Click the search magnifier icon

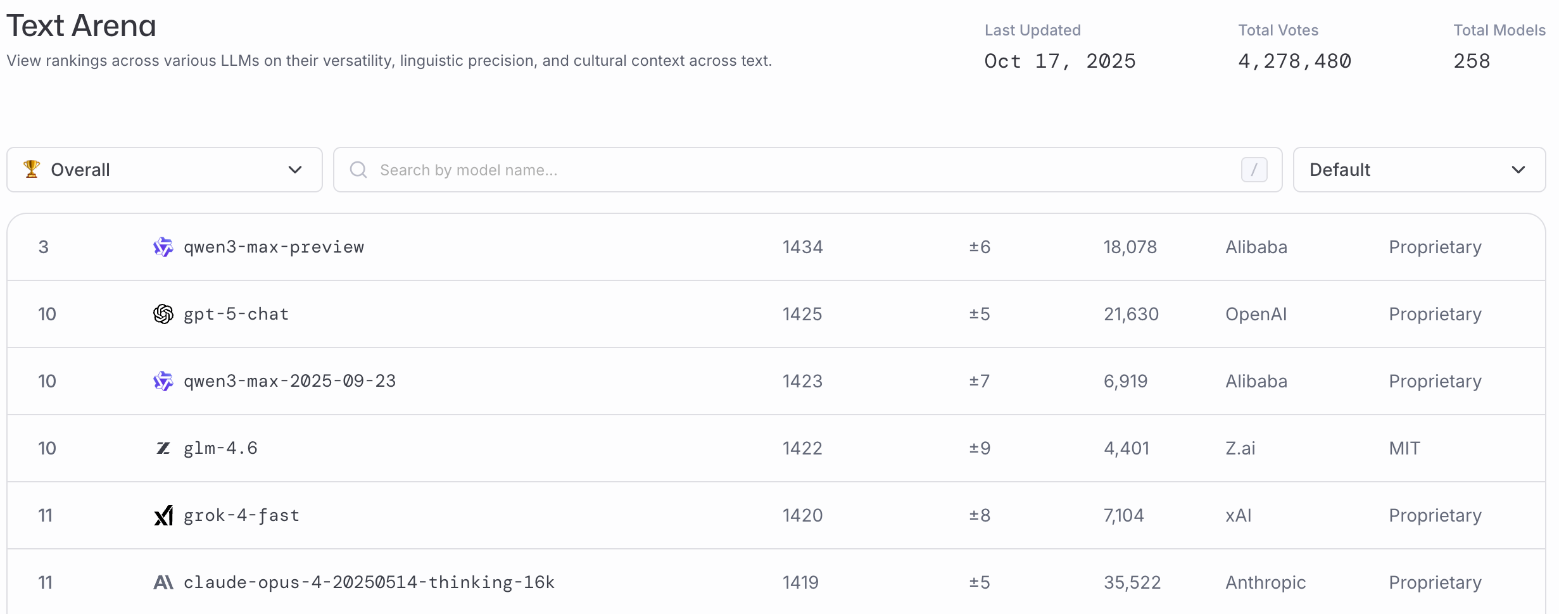click(x=358, y=170)
